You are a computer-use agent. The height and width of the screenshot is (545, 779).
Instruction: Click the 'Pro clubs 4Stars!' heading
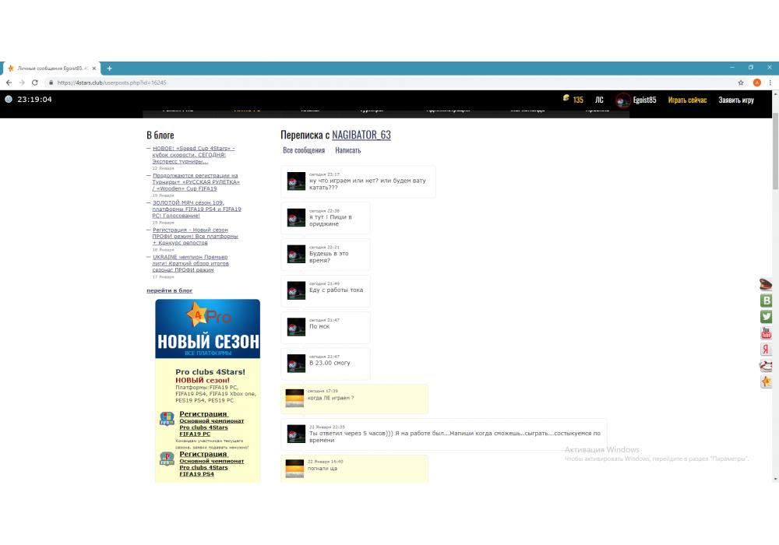210,372
